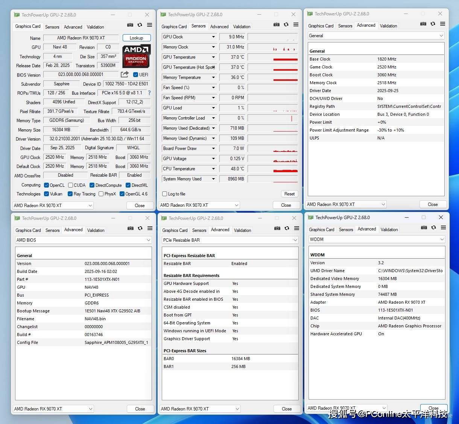Click the Lookup button

[x=136, y=38]
